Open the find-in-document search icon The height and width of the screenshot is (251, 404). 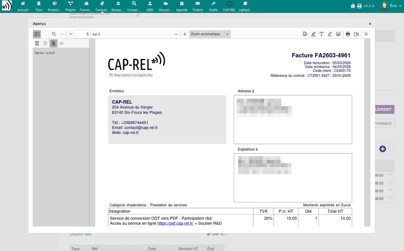[x=54, y=34]
